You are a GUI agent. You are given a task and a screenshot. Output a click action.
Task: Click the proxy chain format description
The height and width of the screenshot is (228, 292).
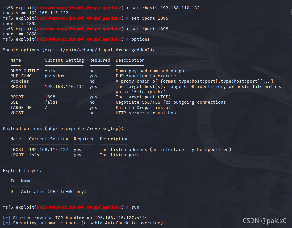[x=194, y=81]
